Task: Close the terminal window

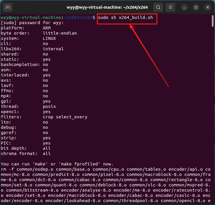Action: coord(208,7)
